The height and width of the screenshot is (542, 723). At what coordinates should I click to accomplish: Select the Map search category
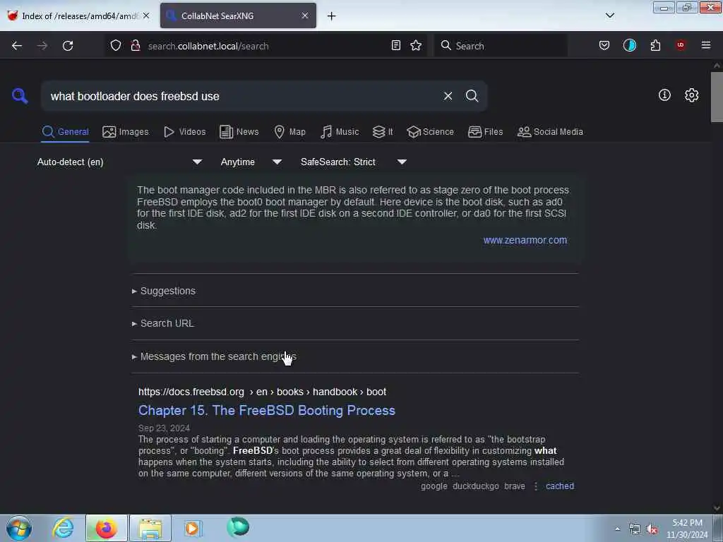[290, 132]
